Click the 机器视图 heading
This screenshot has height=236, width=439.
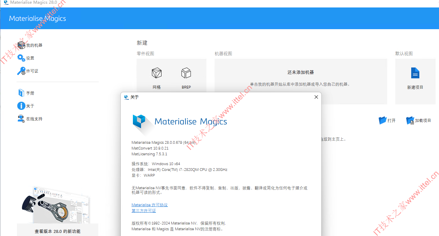(223, 54)
